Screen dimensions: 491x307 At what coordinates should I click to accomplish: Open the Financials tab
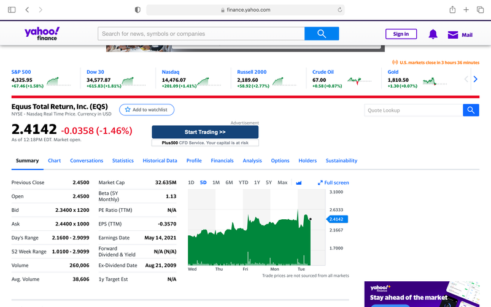[222, 160]
